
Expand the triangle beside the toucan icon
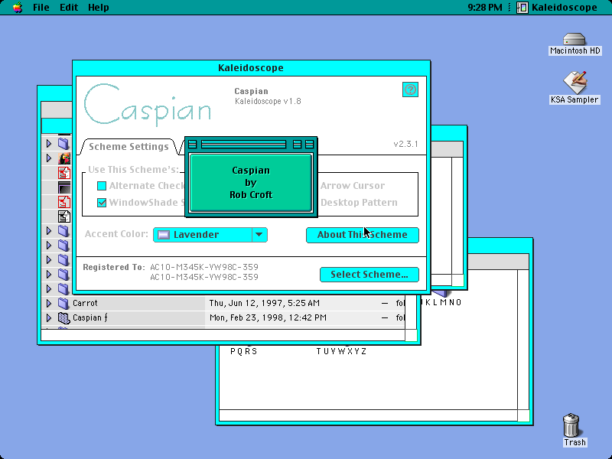[49, 158]
